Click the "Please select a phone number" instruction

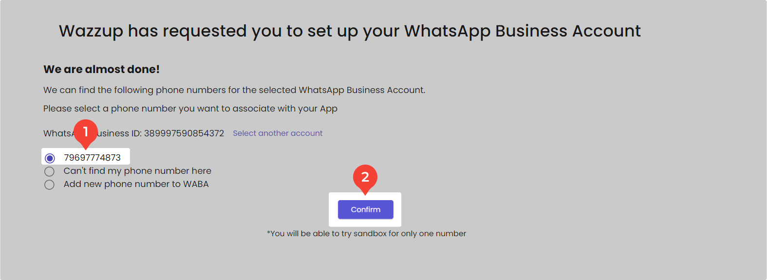pyautogui.click(x=190, y=109)
